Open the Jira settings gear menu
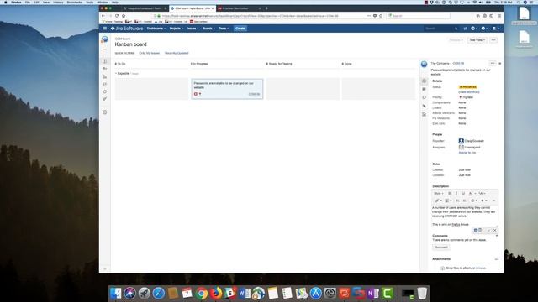 tap(483, 29)
